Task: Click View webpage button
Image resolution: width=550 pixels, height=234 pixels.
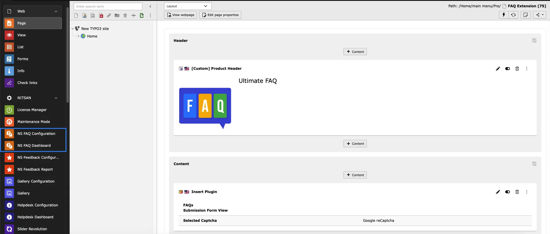Action: (x=180, y=15)
